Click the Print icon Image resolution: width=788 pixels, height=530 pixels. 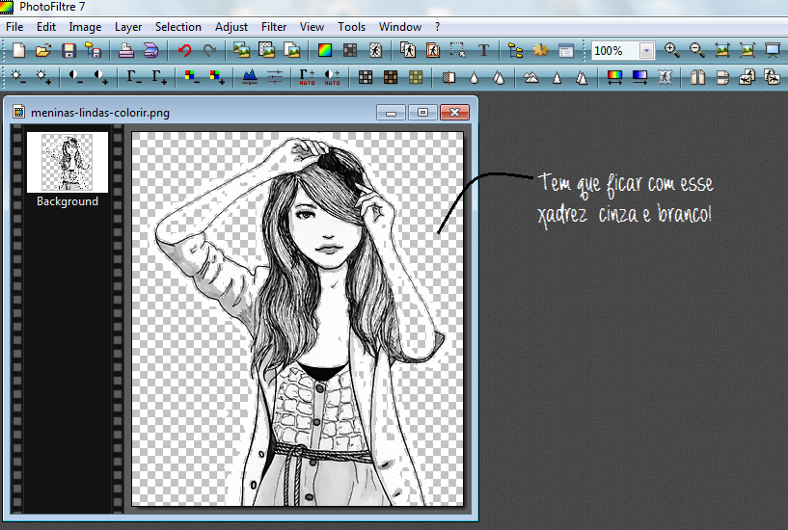(125, 51)
